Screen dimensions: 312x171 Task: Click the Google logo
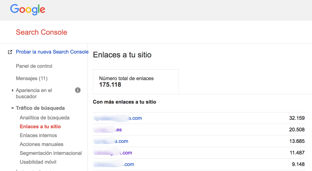[27, 10]
